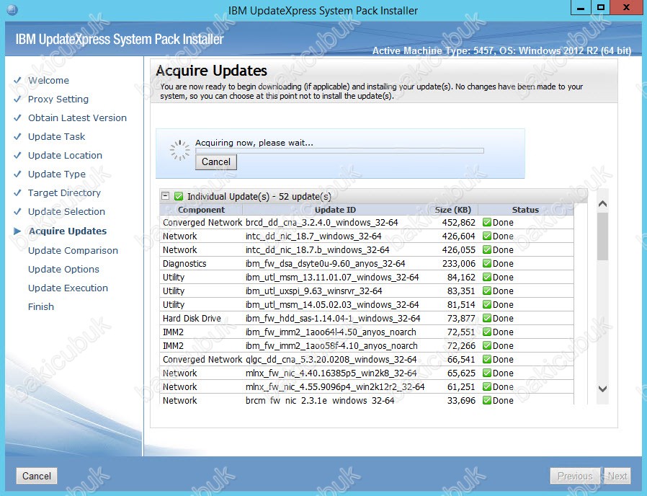Click Done status icon for ibm_utl_uxspi_9.63 row
Viewport: 647px width, 496px height.
pos(487,291)
